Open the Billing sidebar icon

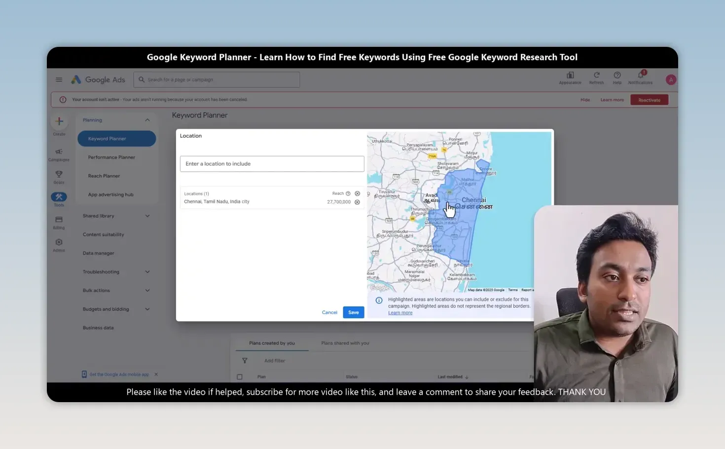[59, 220]
